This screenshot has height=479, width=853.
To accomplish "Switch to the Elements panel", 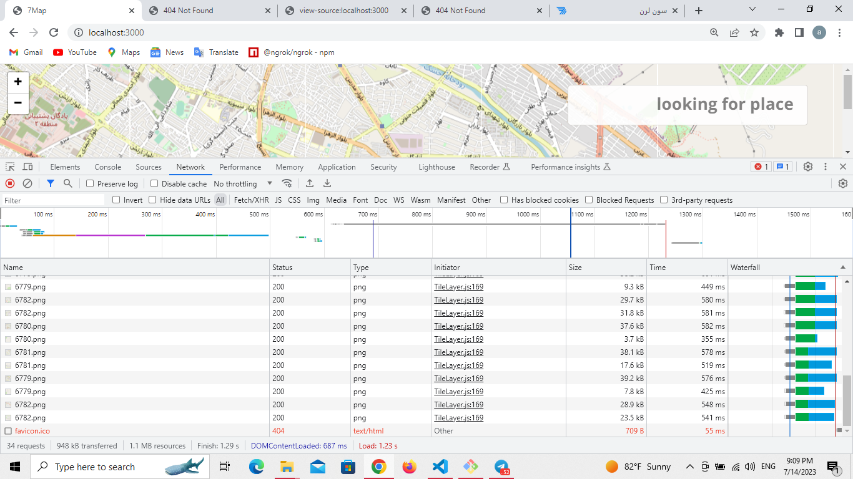I will (x=65, y=167).
